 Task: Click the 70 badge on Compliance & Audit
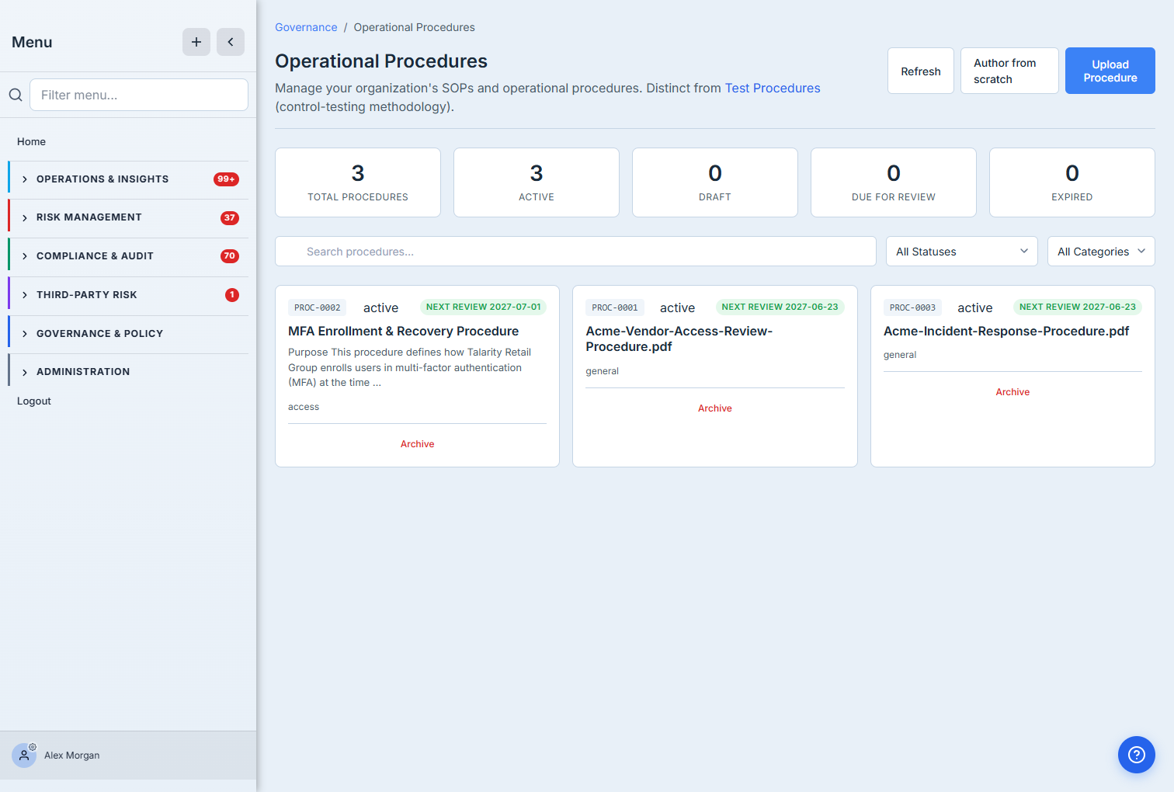pyautogui.click(x=229, y=256)
